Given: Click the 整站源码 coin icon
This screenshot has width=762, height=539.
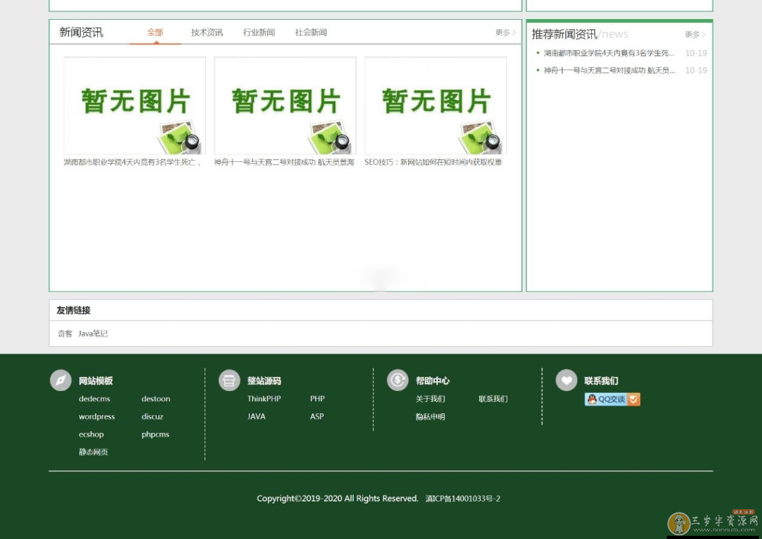Looking at the screenshot, I should (229, 380).
